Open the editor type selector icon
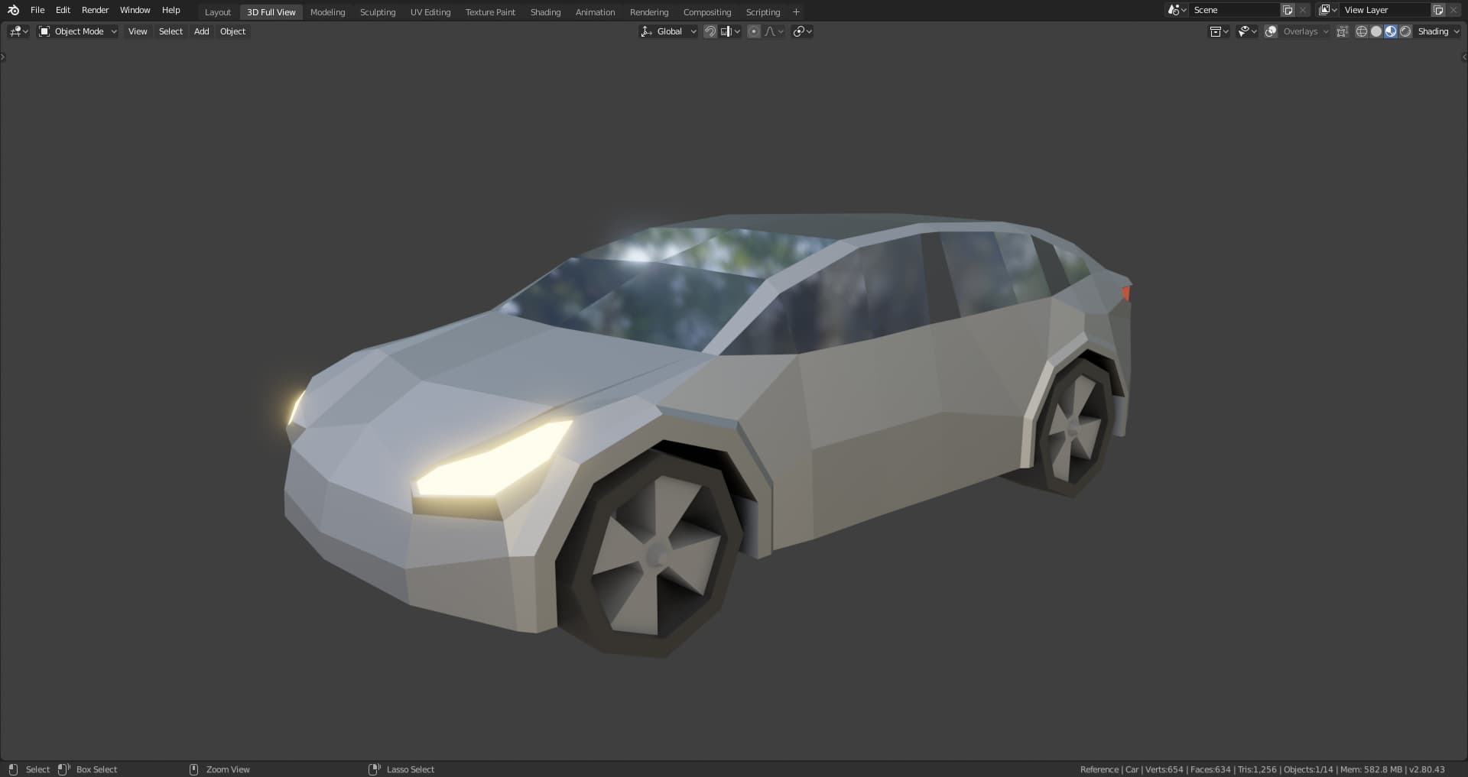 [x=18, y=31]
